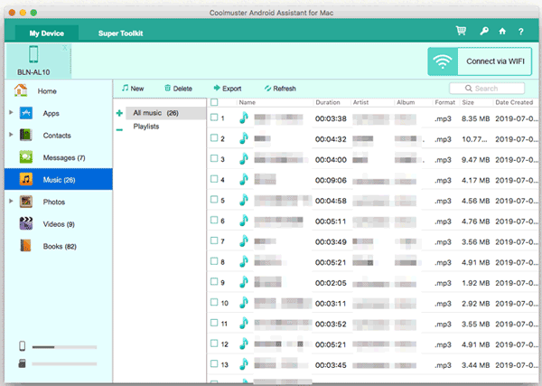Check the box for track 2

pyautogui.click(x=214, y=138)
